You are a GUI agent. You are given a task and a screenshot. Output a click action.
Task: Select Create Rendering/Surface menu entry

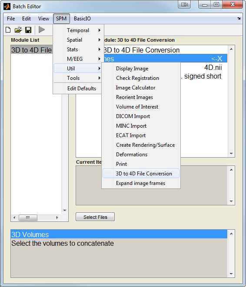(x=141, y=145)
